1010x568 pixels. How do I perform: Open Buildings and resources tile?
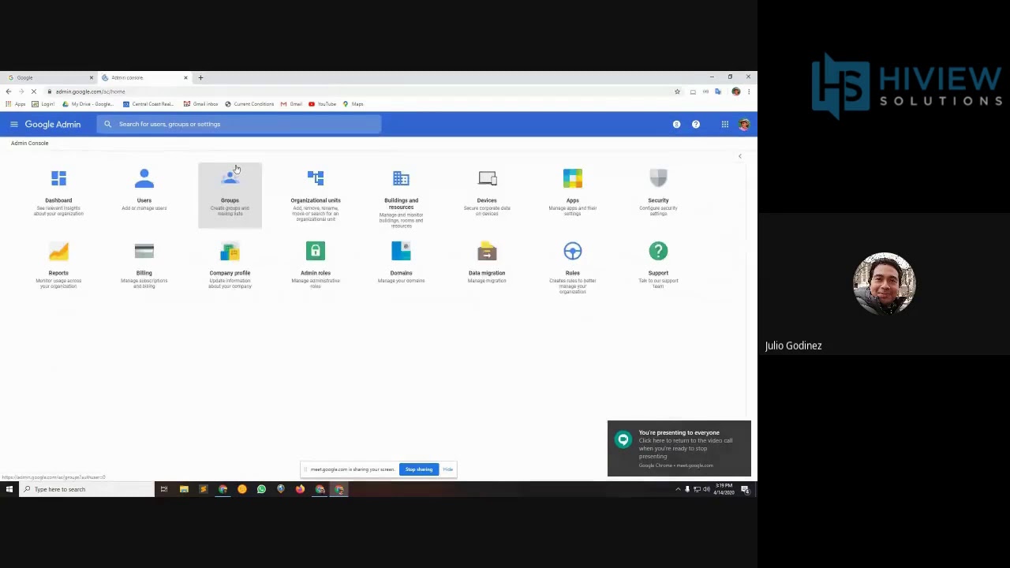coord(401,197)
